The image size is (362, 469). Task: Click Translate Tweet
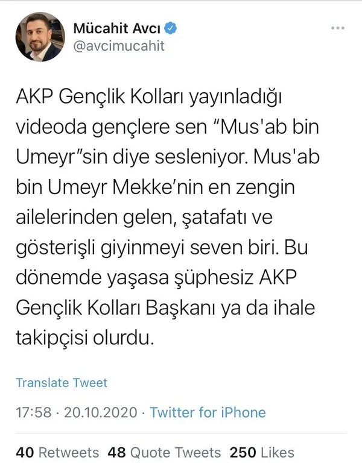(x=61, y=383)
